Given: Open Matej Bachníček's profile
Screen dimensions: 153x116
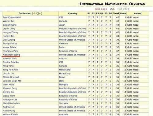Looking at the screenshot, I should pos(11,103).
